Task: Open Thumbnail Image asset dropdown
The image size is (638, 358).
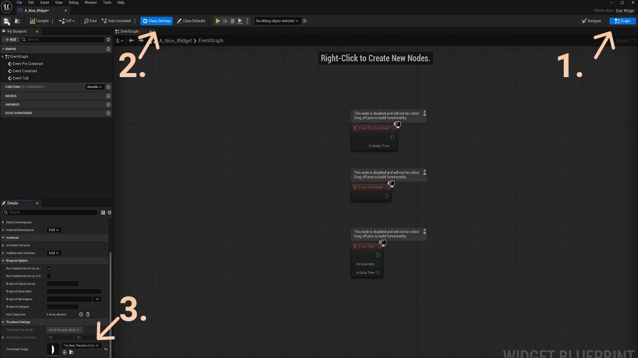Action: [81, 345]
